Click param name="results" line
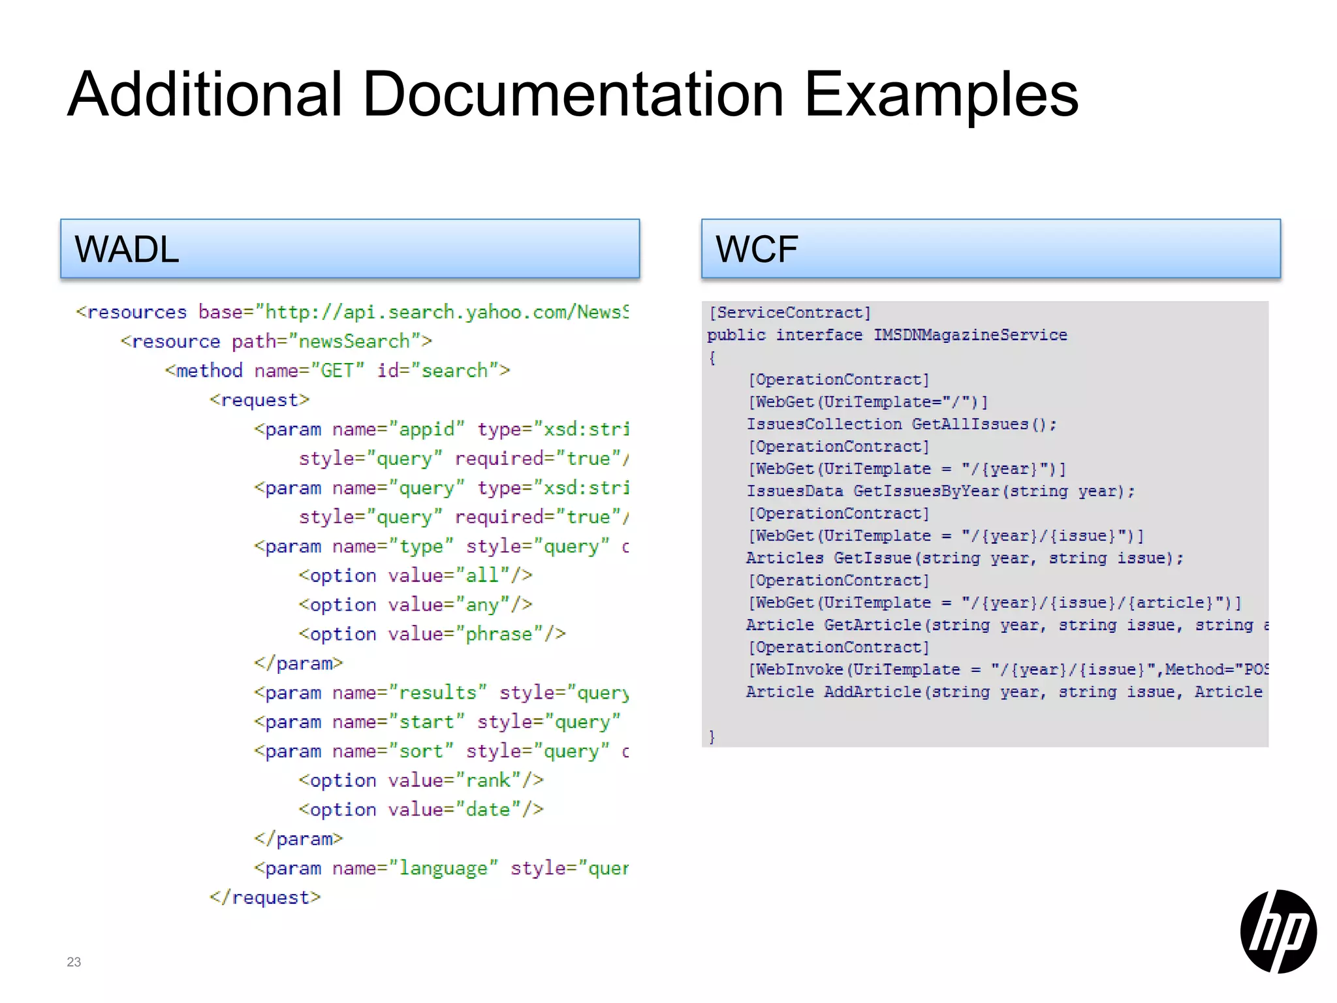1337x1003 pixels. tap(441, 693)
